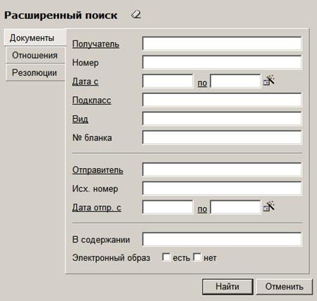Click the В содержании label text
Viewport: 317px width, 301px height.
click(x=101, y=240)
